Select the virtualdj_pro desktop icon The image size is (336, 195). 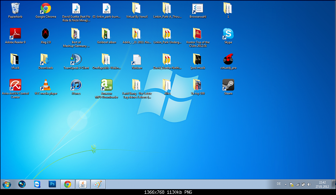pyautogui.click(x=228, y=60)
